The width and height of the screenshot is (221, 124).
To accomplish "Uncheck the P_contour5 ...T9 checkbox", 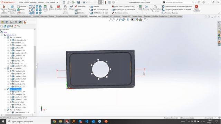I will click(x=10, y=92).
